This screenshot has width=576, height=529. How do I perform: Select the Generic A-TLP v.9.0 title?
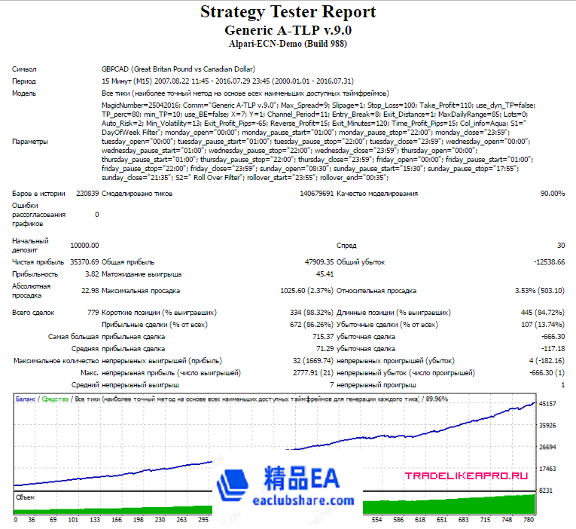(x=288, y=30)
